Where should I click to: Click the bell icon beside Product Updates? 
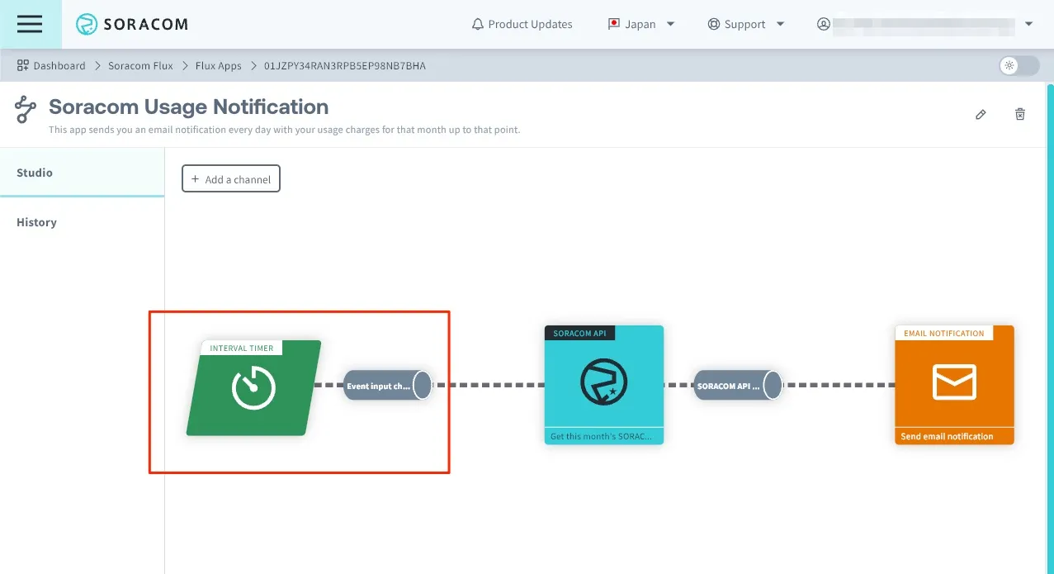coord(478,24)
